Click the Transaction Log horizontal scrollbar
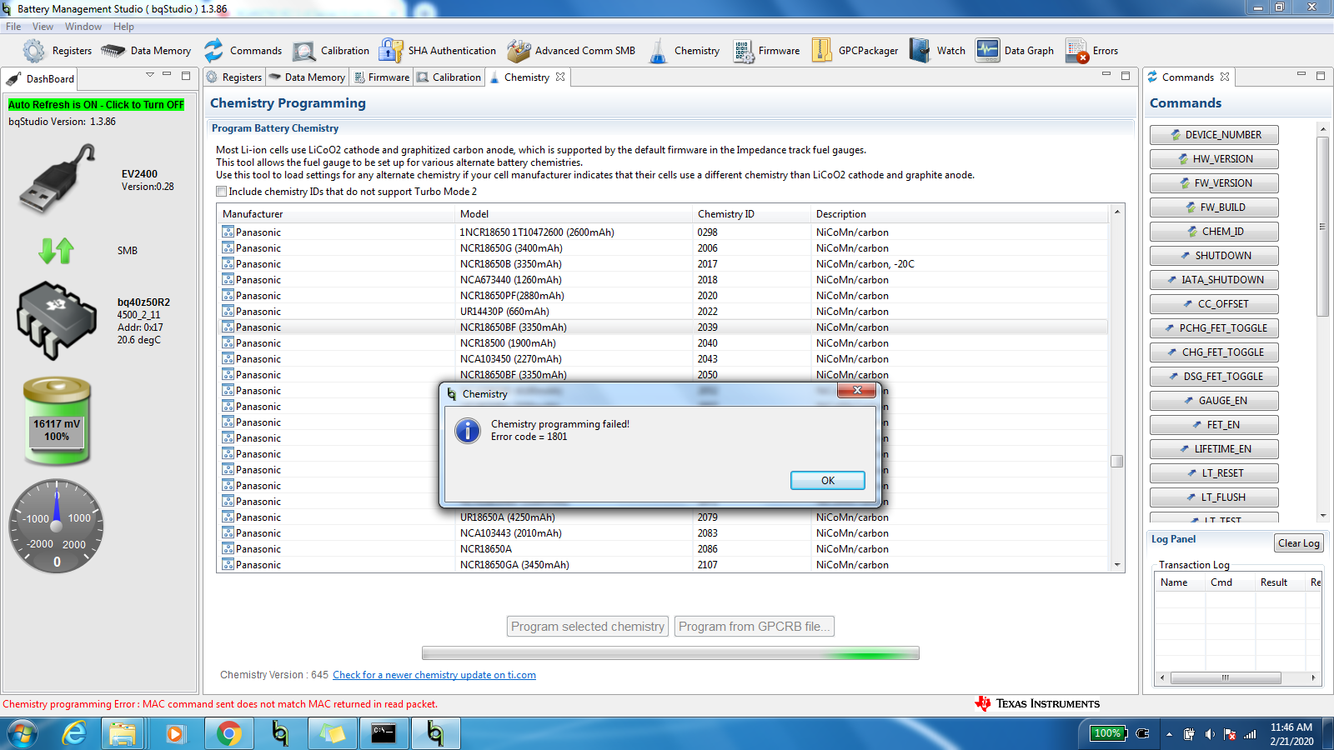This screenshot has height=750, width=1334. (1225, 677)
